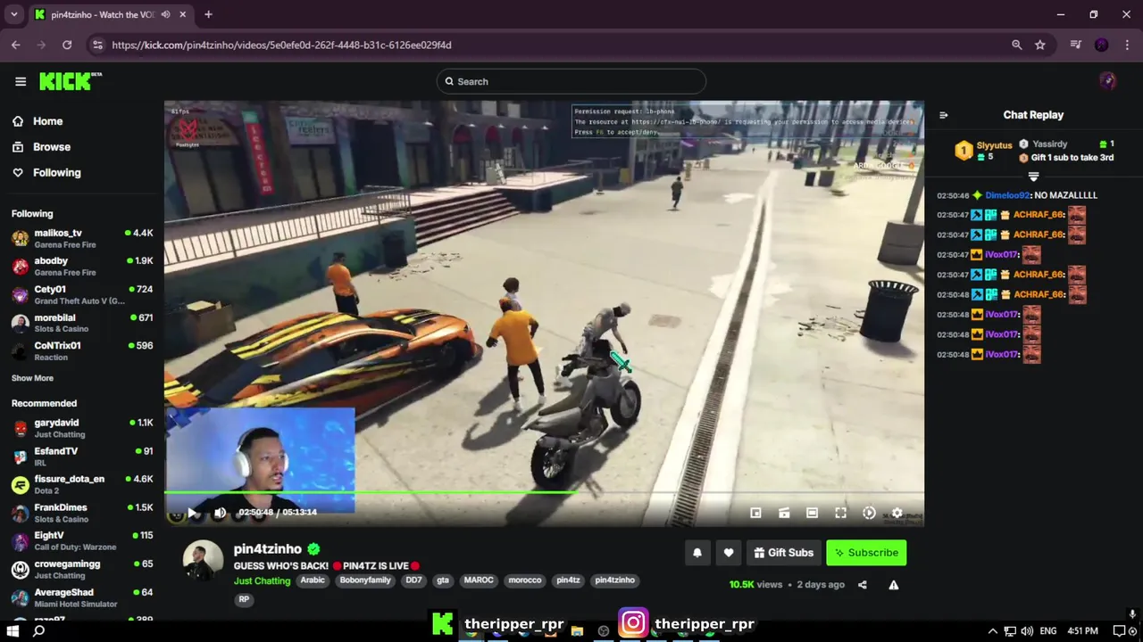Select the pin4tzinho browser tab
1143x642 pixels.
(110, 14)
